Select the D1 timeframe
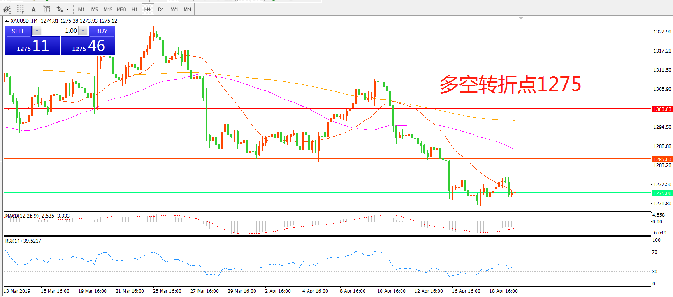This screenshot has height=297, width=673. [x=161, y=9]
